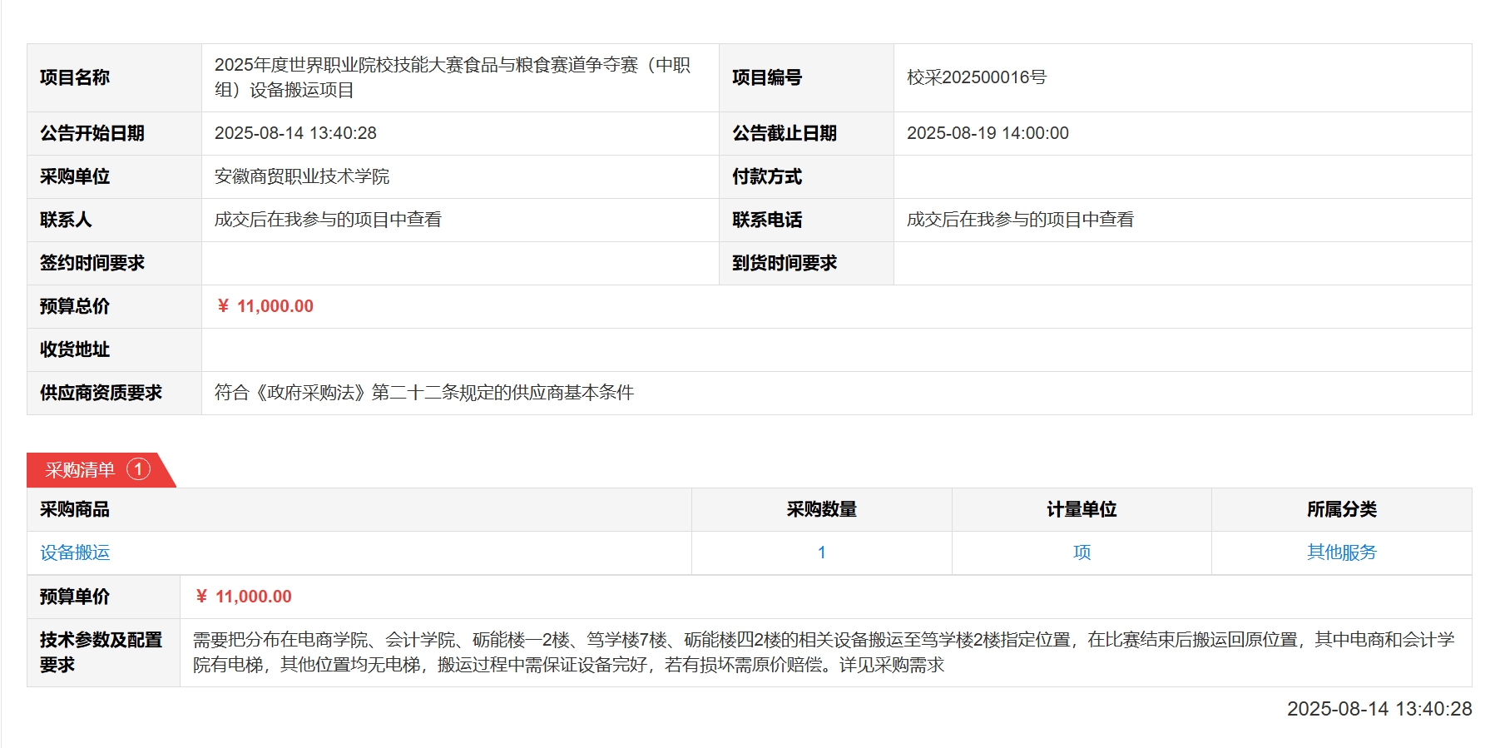Click the 供应商资质要求 description text
The height and width of the screenshot is (748, 1495).
tap(423, 393)
